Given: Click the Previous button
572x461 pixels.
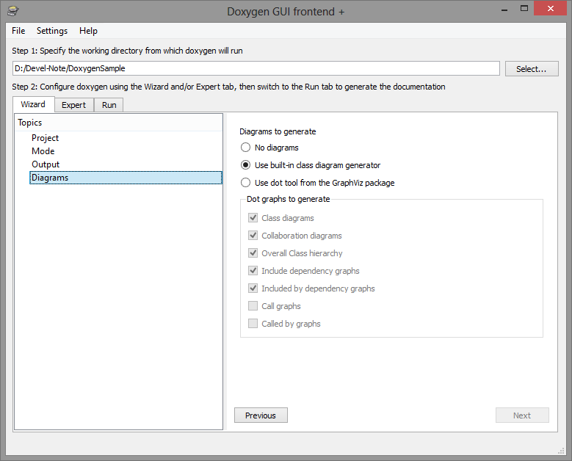Looking at the screenshot, I should (x=261, y=415).
